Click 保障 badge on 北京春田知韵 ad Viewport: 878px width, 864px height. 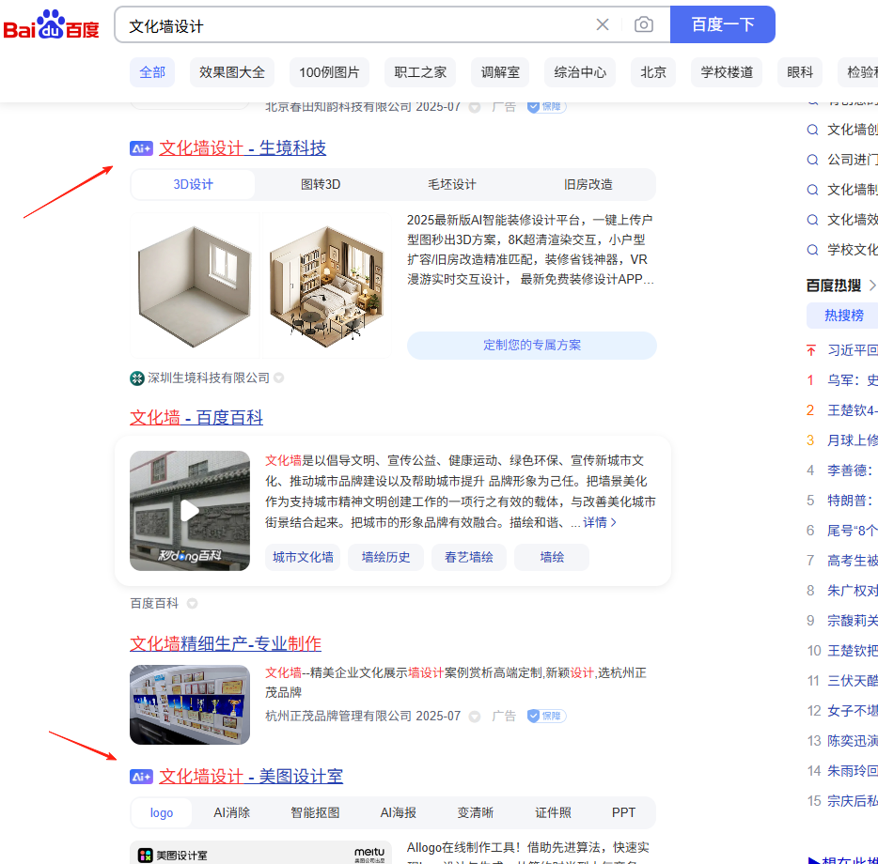[x=546, y=106]
